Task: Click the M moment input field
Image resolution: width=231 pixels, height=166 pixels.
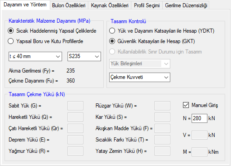Action: pyautogui.click(x=199, y=152)
